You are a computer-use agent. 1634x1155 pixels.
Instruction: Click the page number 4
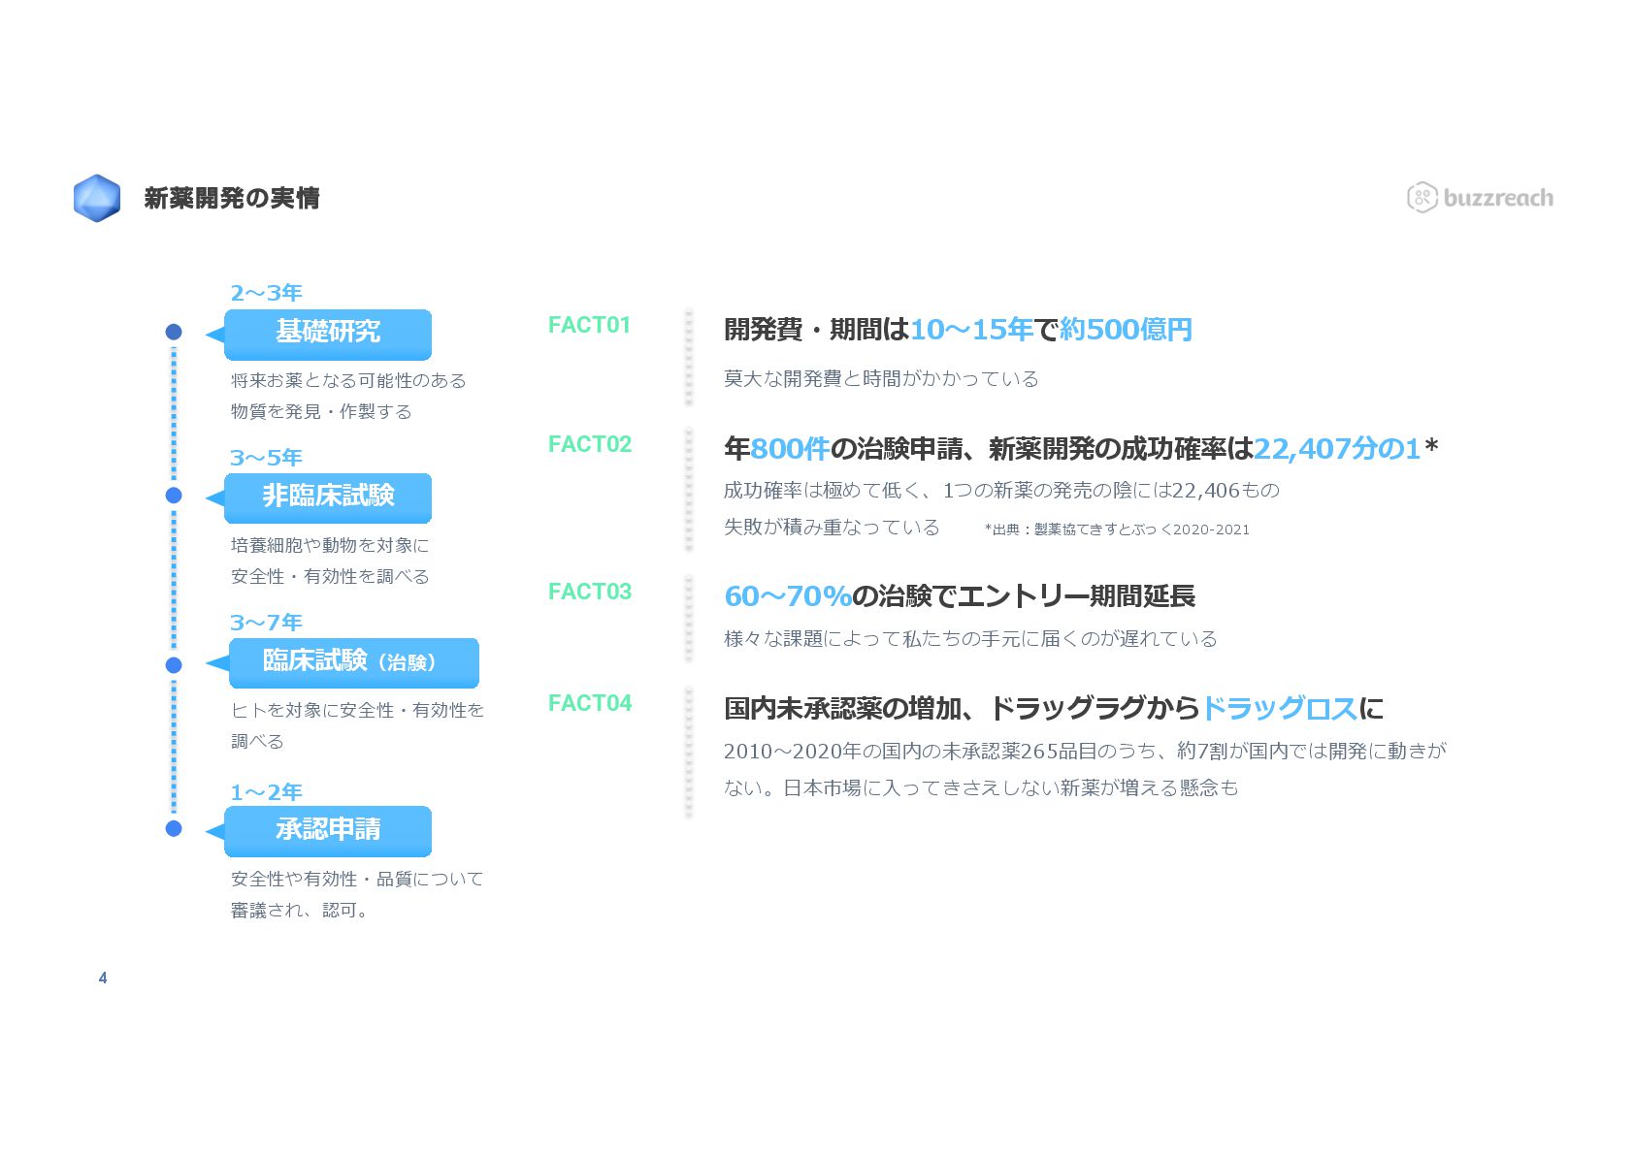[103, 978]
